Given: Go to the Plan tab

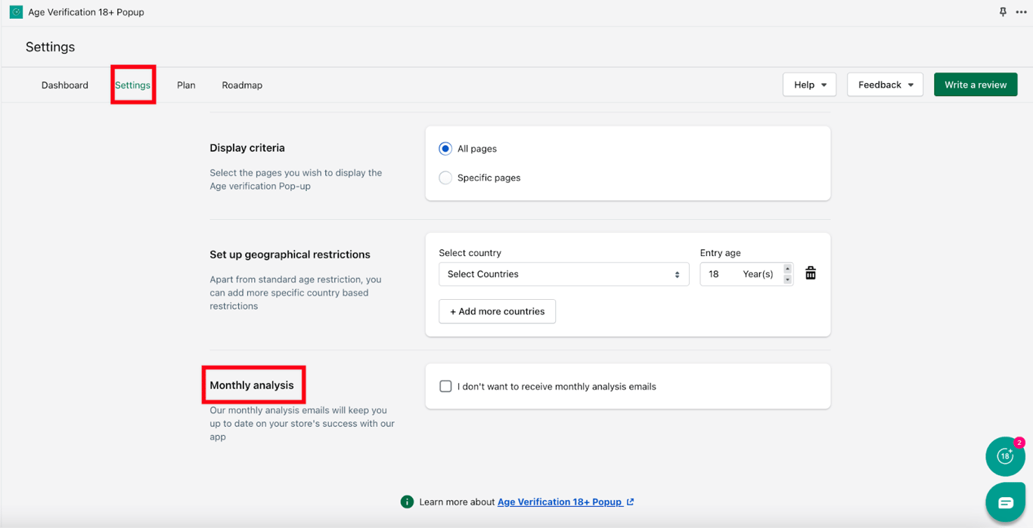Looking at the screenshot, I should click(x=186, y=85).
